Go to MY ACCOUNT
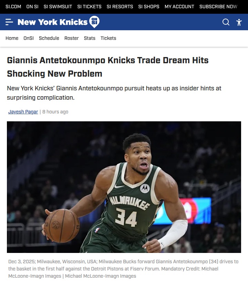 (179, 7)
